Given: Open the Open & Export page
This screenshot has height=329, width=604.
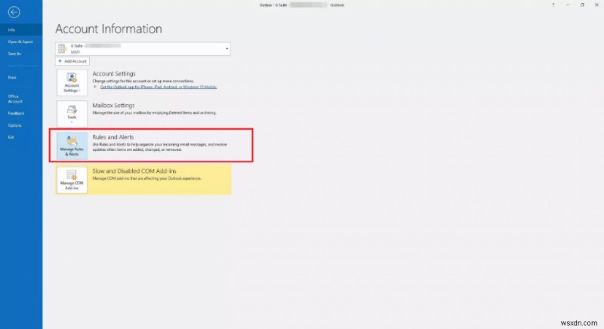Looking at the screenshot, I should (x=21, y=42).
